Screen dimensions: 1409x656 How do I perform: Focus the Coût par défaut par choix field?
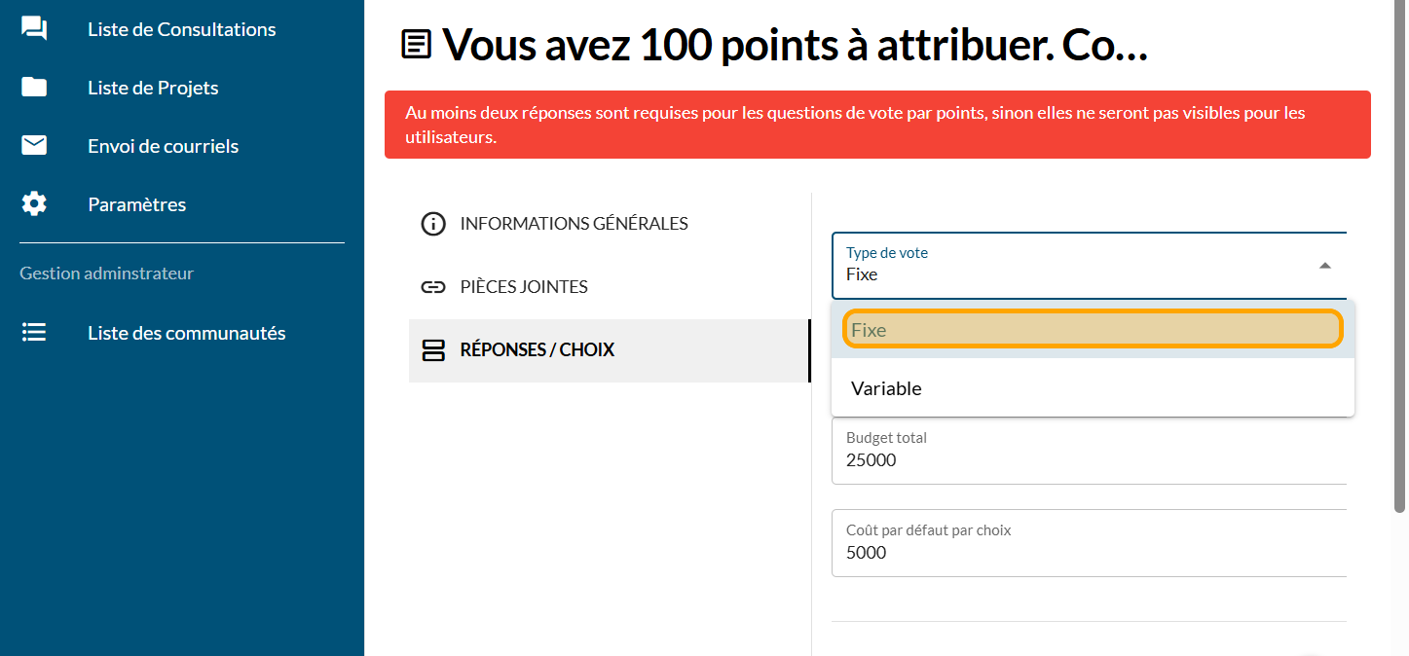1089,553
